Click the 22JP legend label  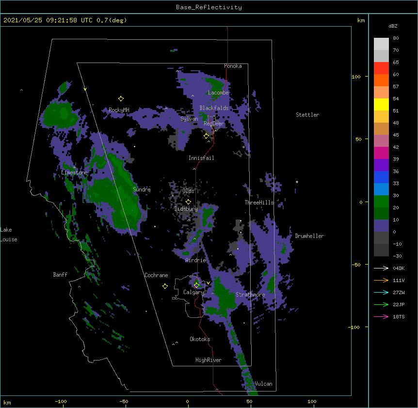[x=399, y=304]
